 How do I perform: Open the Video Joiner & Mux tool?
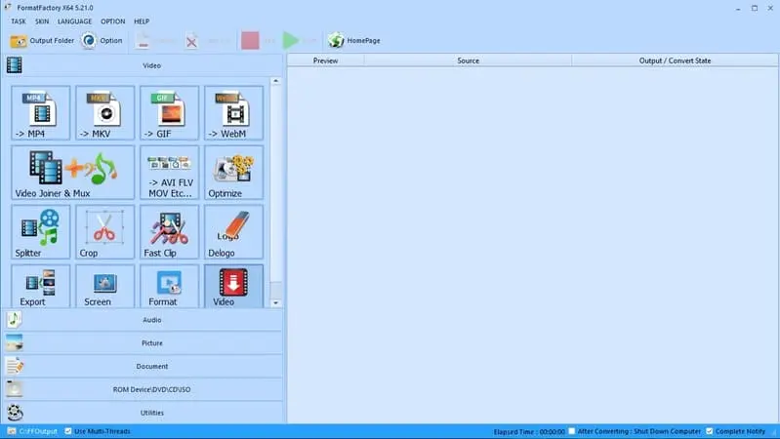coord(72,172)
